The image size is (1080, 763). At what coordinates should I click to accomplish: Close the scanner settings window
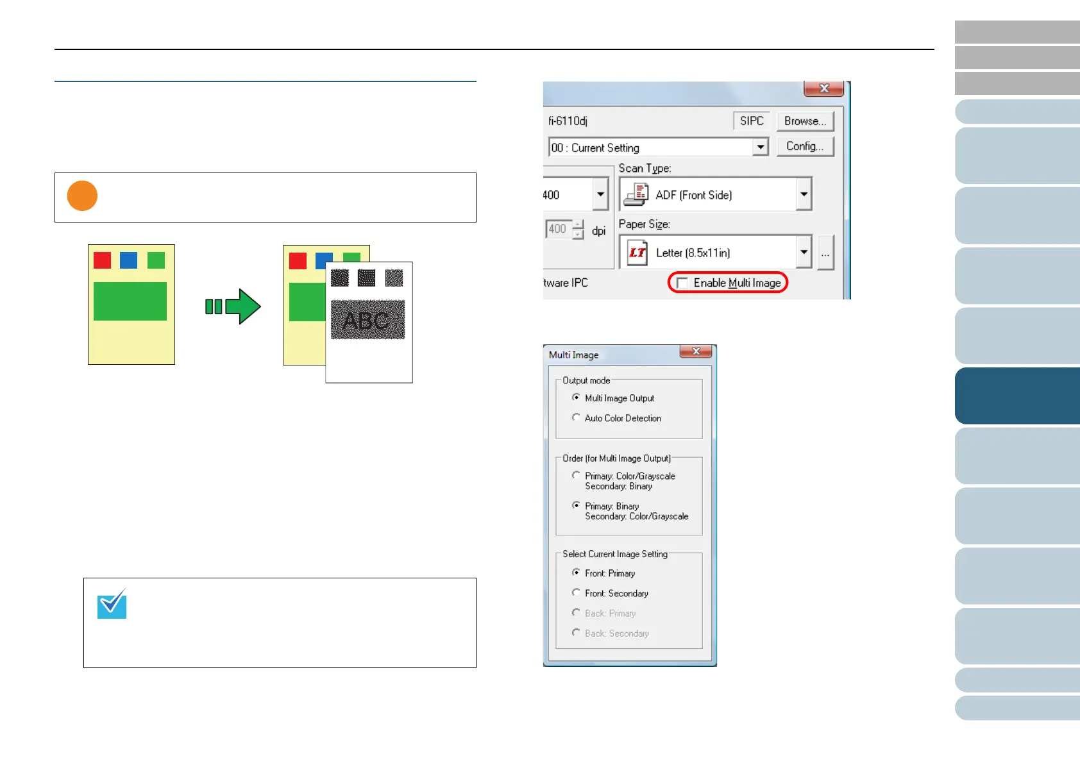(824, 88)
